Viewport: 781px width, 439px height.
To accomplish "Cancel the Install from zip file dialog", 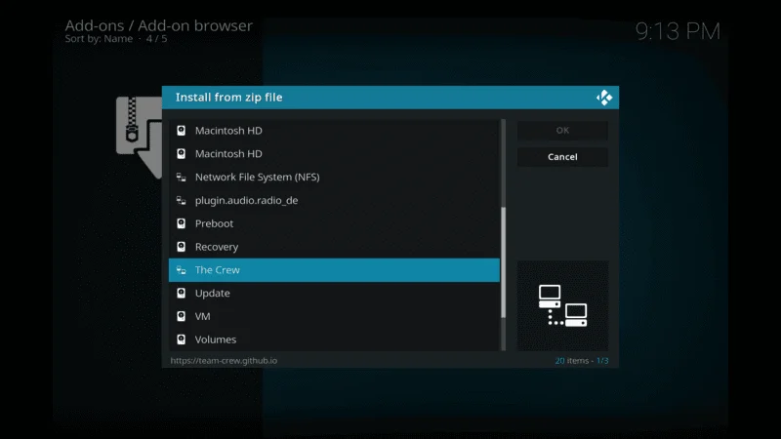I will click(562, 157).
